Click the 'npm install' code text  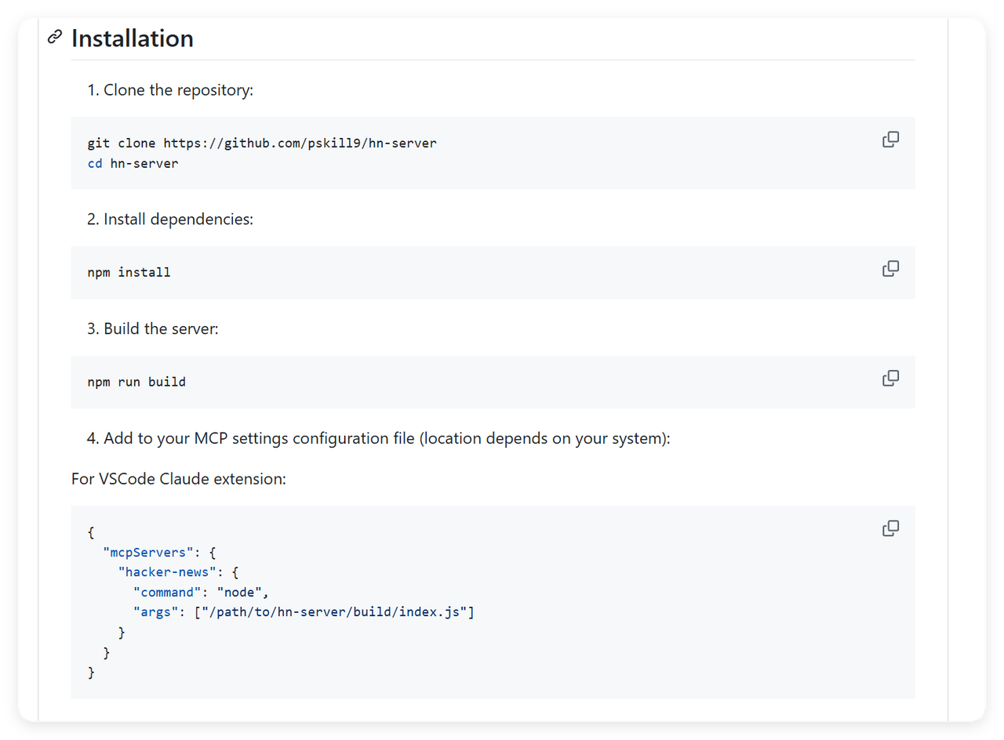click(x=129, y=273)
